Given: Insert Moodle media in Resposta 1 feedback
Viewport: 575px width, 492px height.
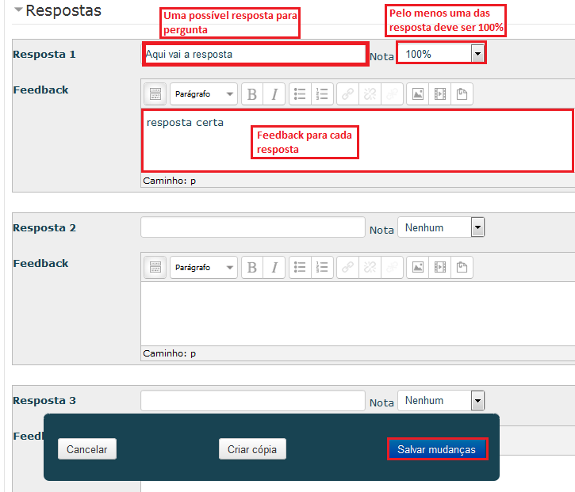Looking at the screenshot, I should tap(440, 94).
